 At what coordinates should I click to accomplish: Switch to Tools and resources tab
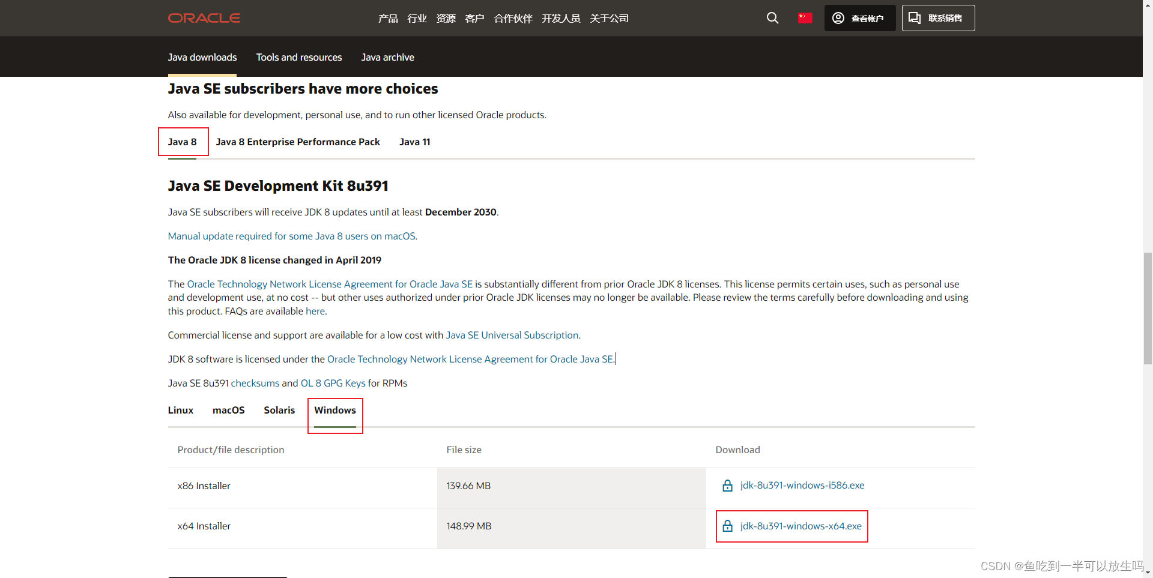coord(299,57)
